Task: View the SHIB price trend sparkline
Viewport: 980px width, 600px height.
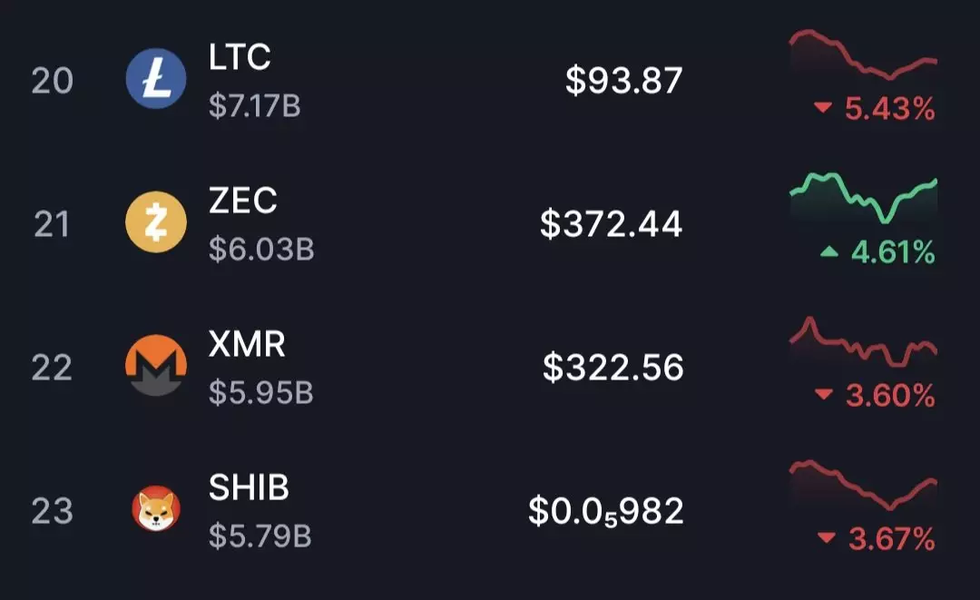Action: click(x=863, y=485)
